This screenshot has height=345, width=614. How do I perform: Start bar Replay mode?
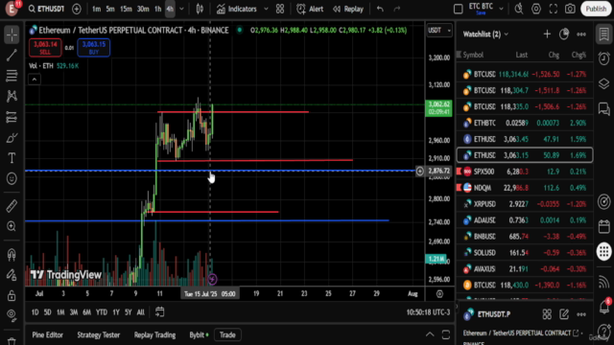point(348,9)
